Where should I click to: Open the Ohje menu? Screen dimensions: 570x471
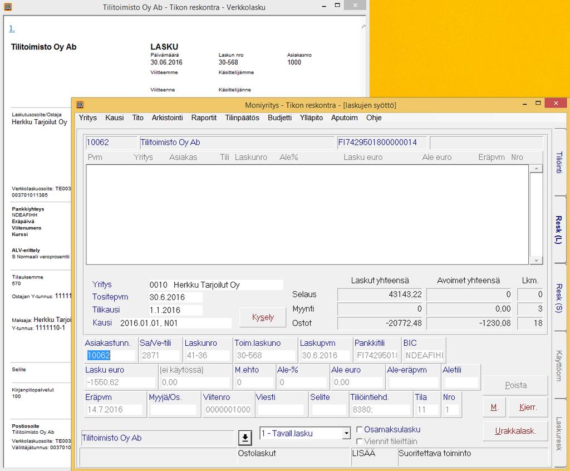tap(374, 117)
